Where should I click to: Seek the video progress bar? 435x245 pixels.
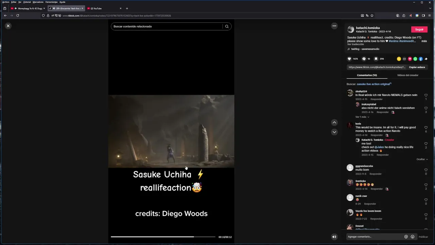[163, 237]
